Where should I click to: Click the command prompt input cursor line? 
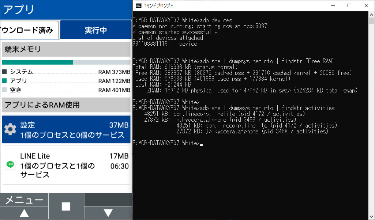(201, 143)
